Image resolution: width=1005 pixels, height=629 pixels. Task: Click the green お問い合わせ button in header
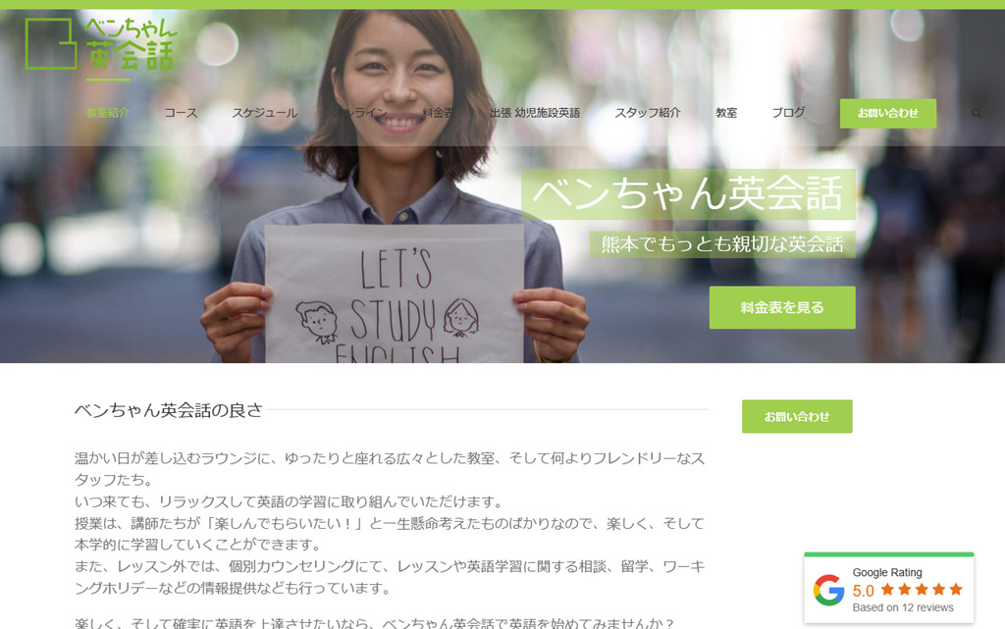pos(887,114)
